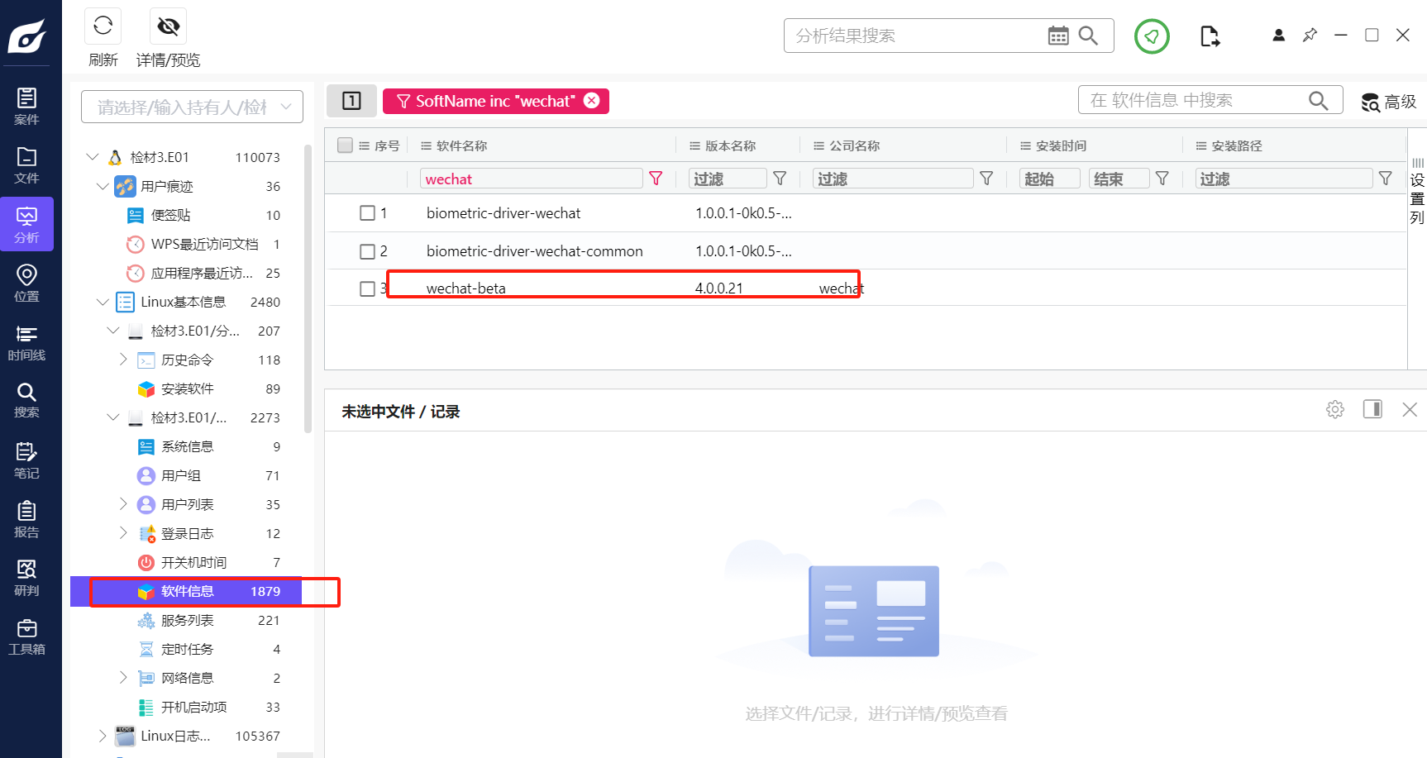Image resolution: width=1427 pixels, height=758 pixels.
Task: Collapse the 检材3.E01 root node
Action: 93,157
